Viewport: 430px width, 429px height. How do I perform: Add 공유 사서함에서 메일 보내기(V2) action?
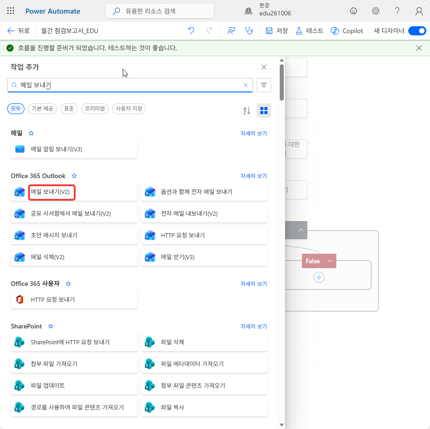click(74, 213)
